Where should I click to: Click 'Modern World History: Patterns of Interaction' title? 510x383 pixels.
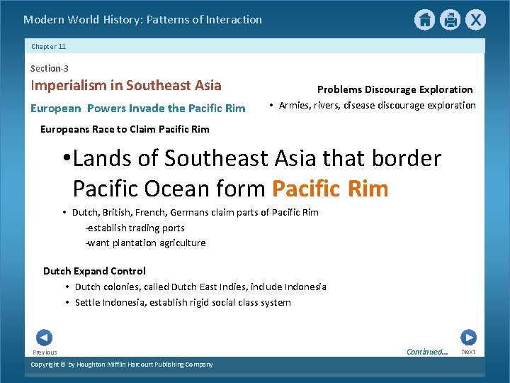pyautogui.click(x=142, y=20)
